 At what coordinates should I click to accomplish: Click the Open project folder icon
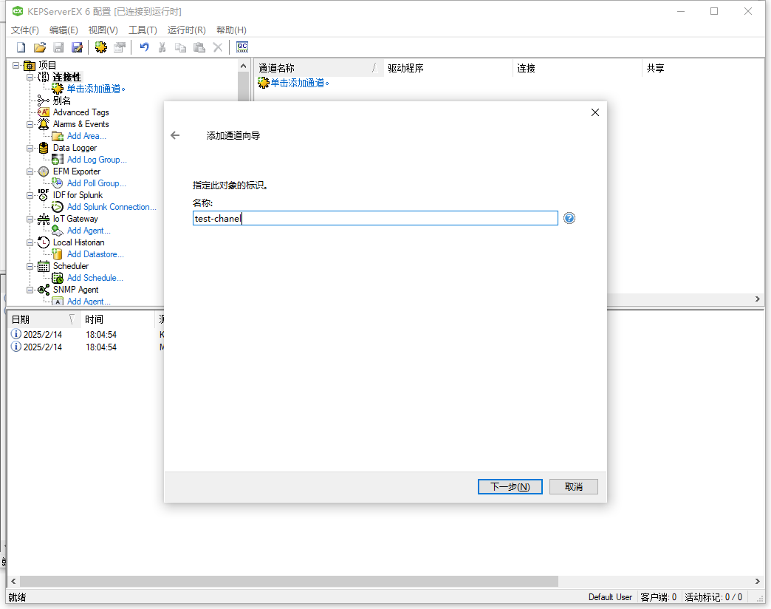click(40, 47)
